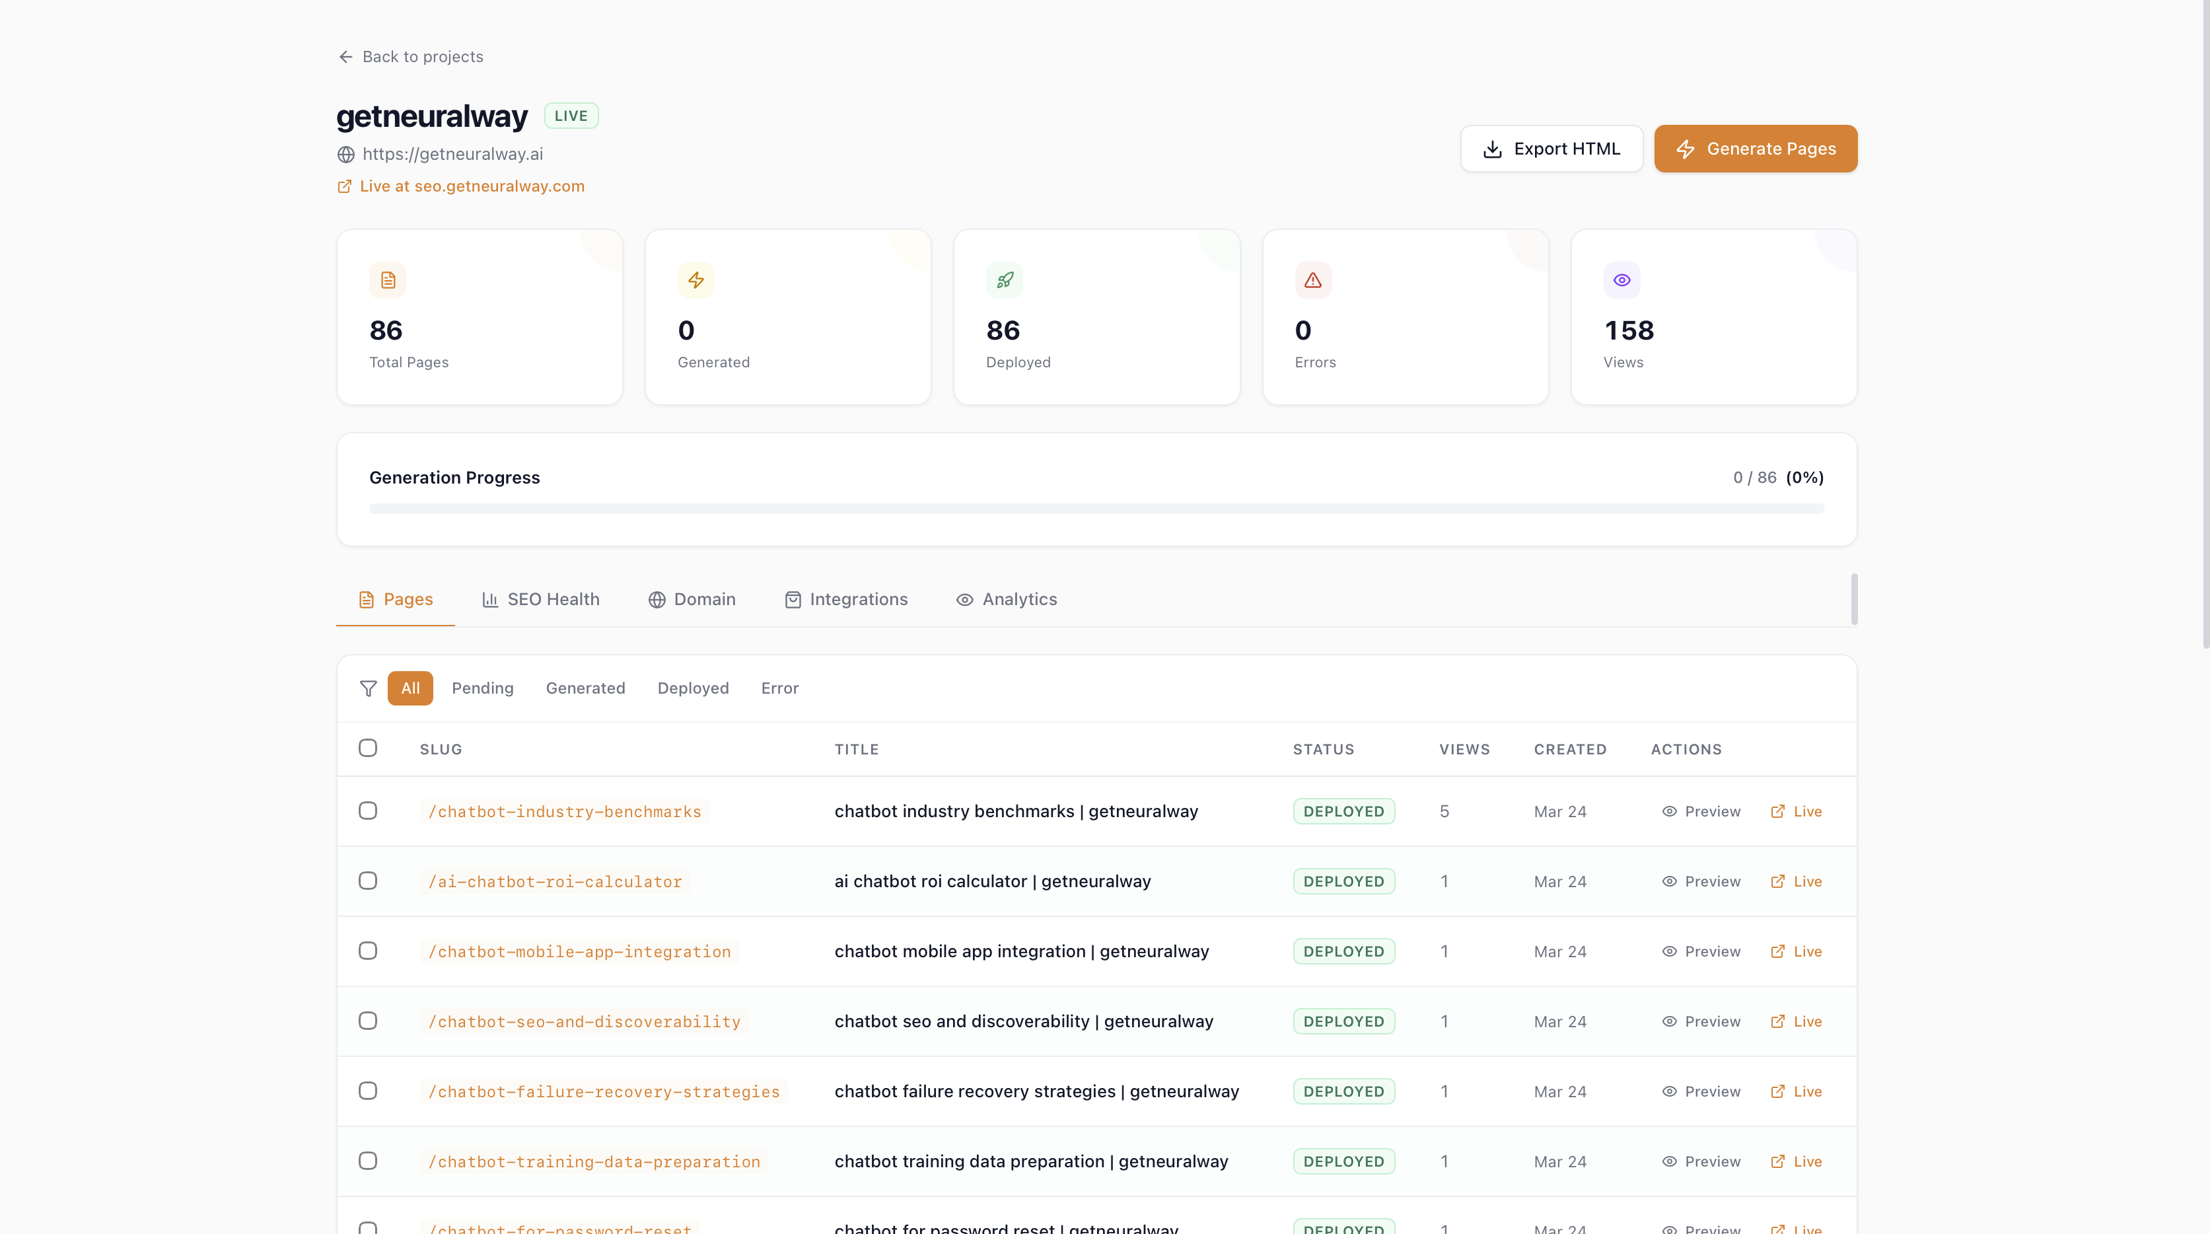Screen dimensions: 2210x1234
Task: Open the Analytics tab
Action: (x=1007, y=599)
